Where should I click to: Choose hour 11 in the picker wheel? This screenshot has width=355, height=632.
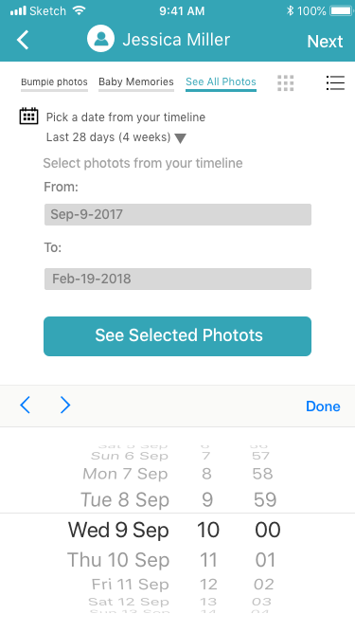pyautogui.click(x=208, y=560)
